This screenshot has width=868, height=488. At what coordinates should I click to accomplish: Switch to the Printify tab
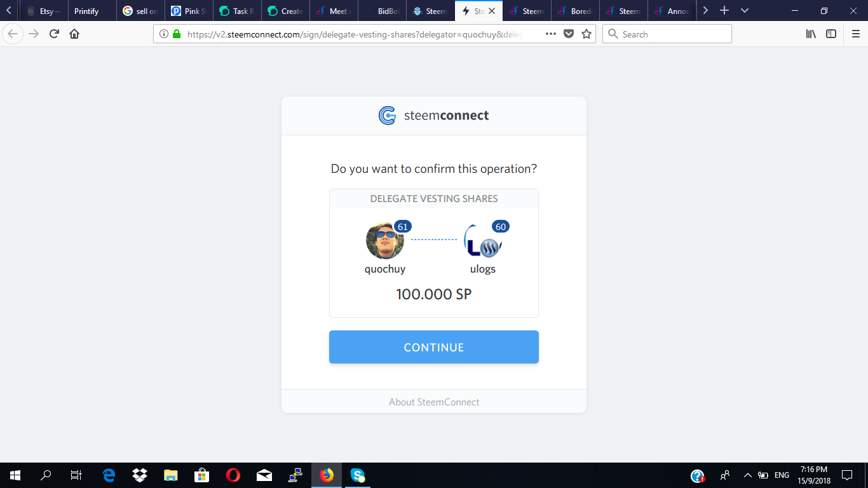tap(92, 11)
